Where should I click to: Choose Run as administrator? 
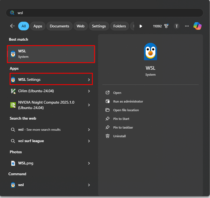[128, 101]
